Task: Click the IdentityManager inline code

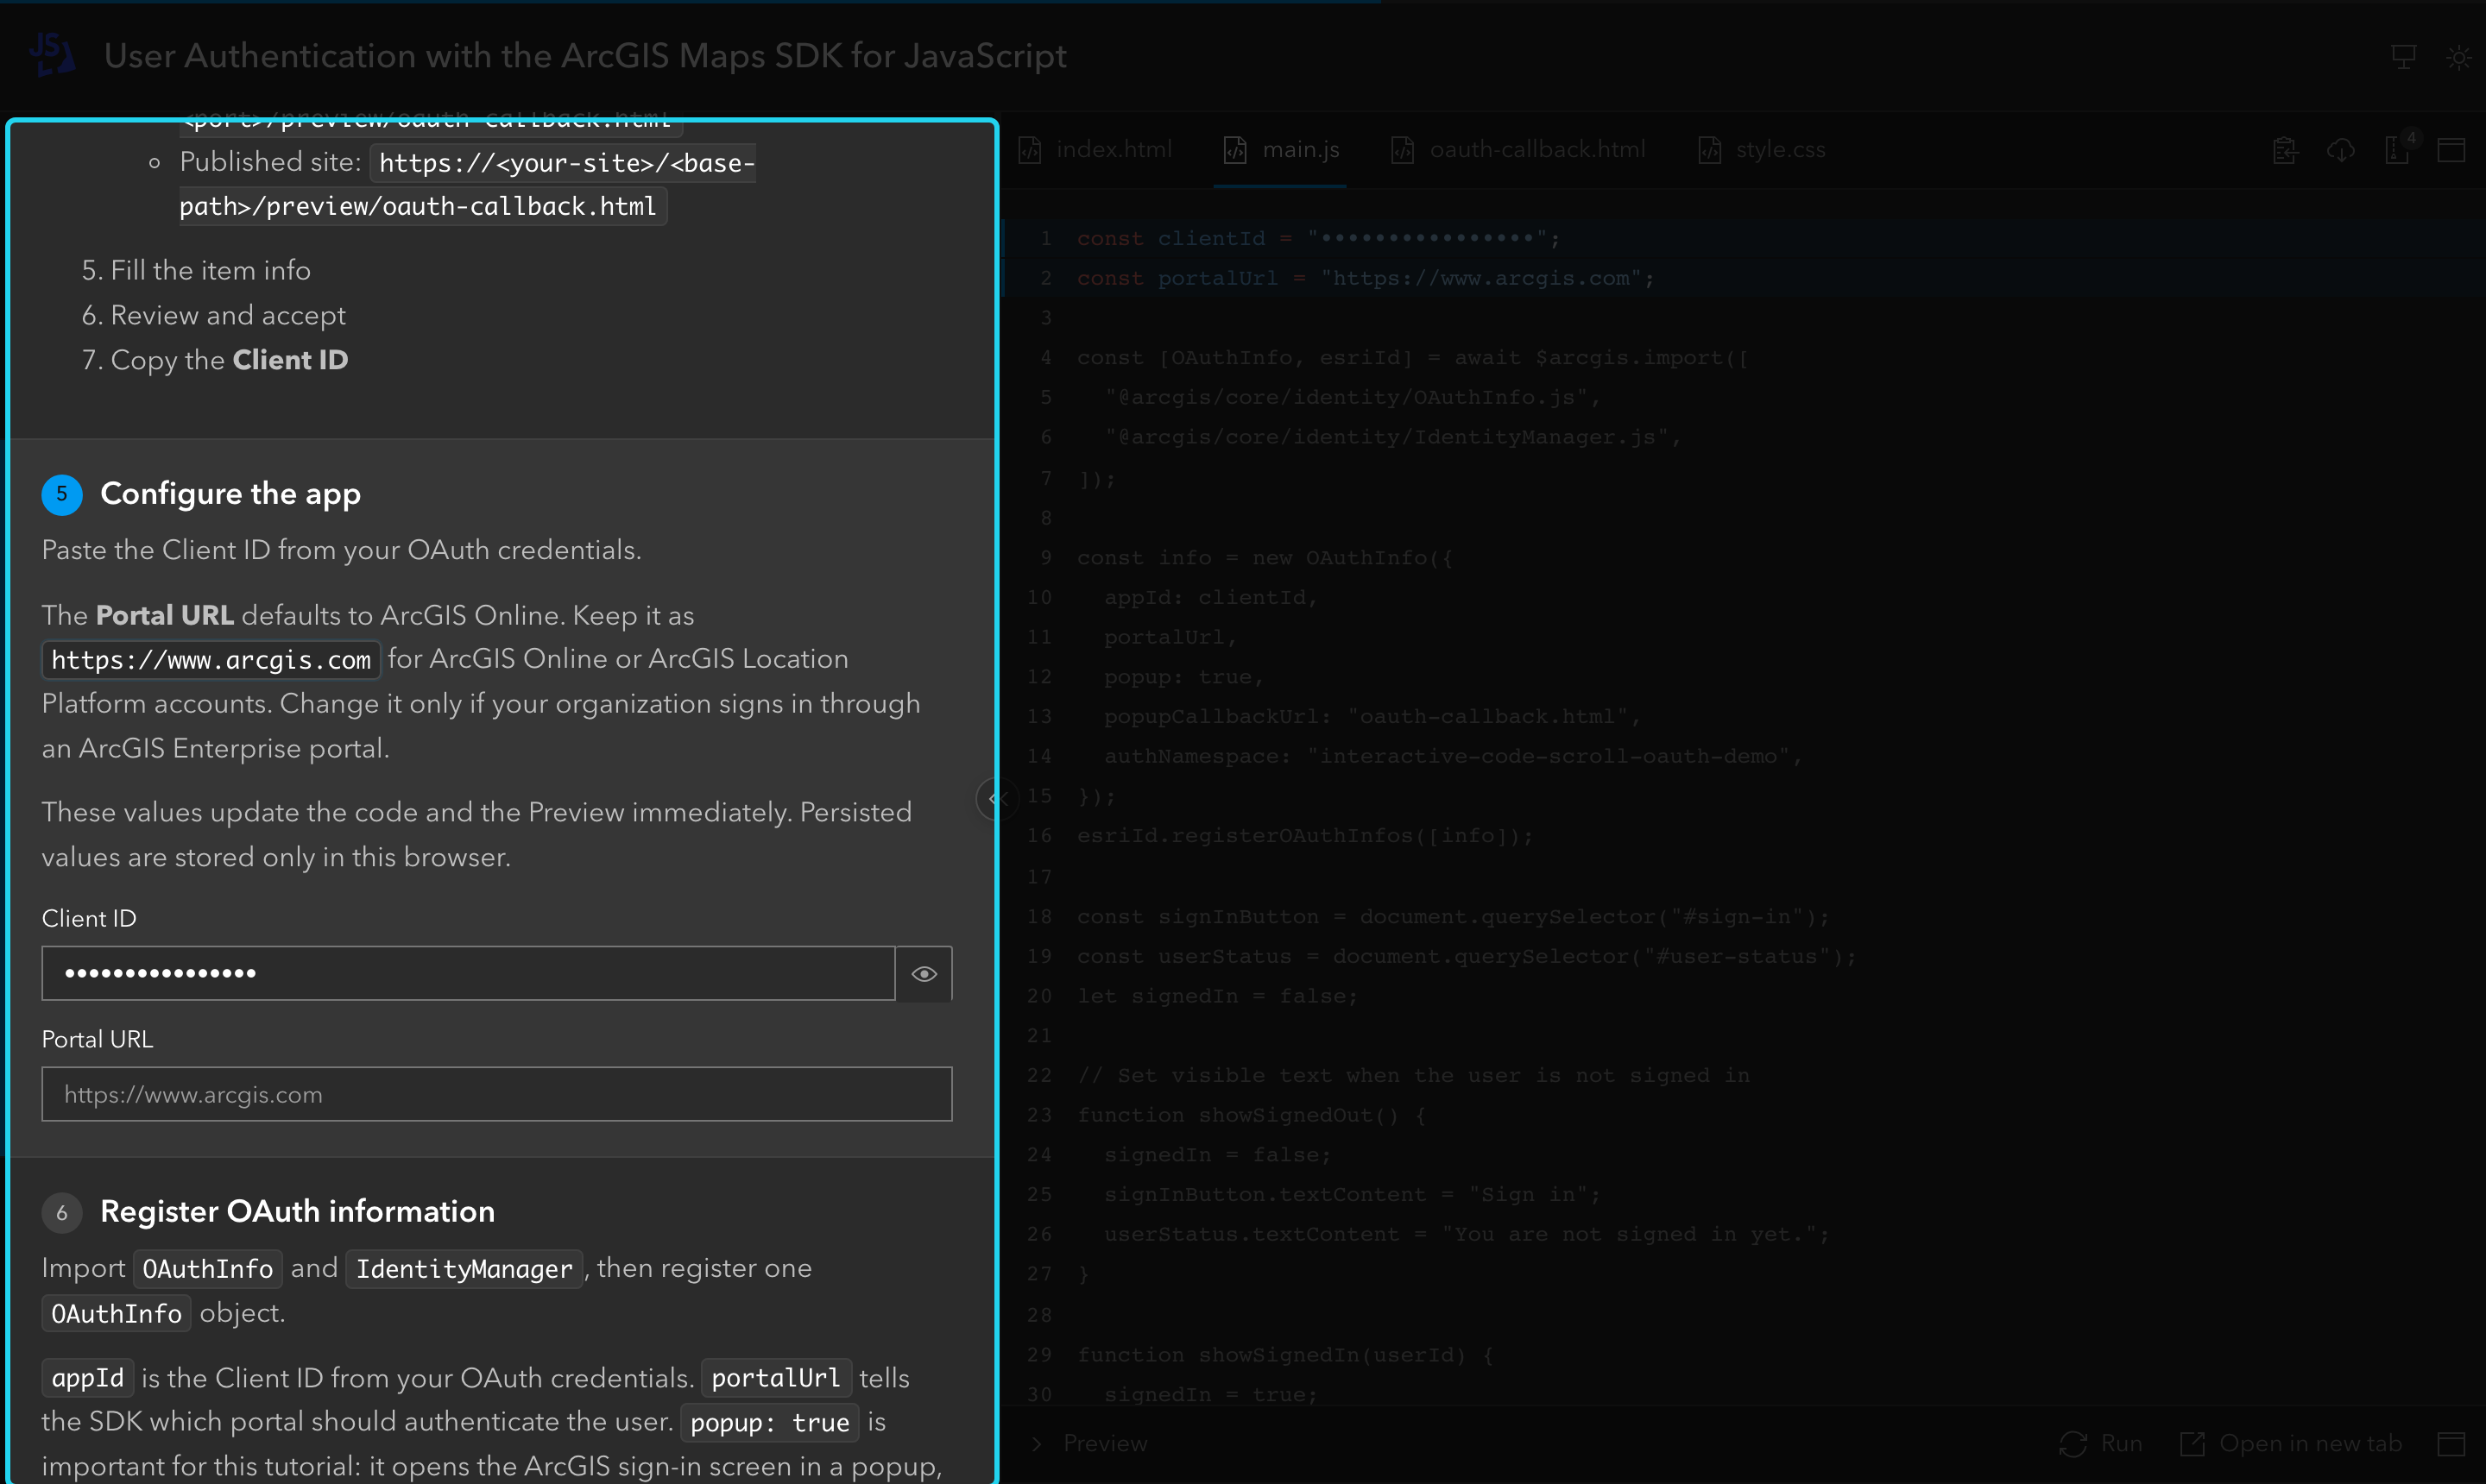Action: (x=464, y=1269)
